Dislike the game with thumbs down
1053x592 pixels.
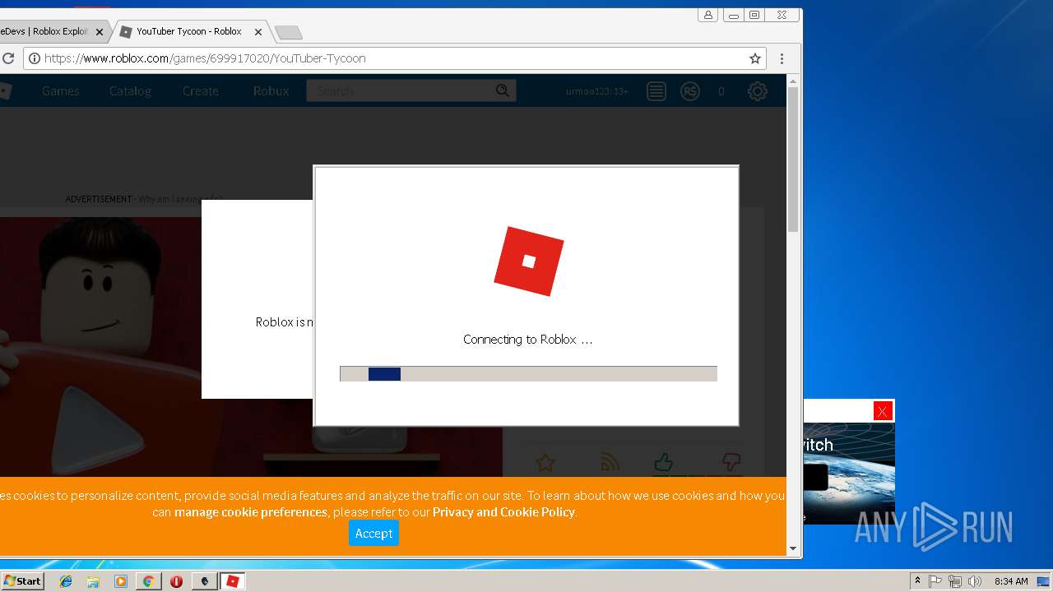(x=731, y=462)
